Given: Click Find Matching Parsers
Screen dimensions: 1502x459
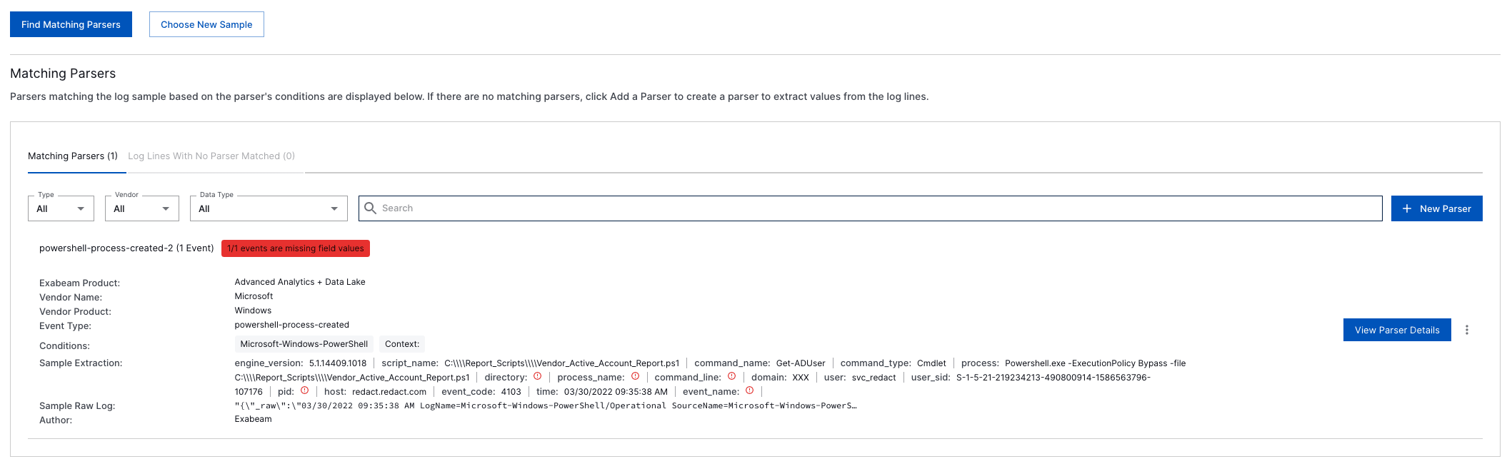Looking at the screenshot, I should (71, 24).
